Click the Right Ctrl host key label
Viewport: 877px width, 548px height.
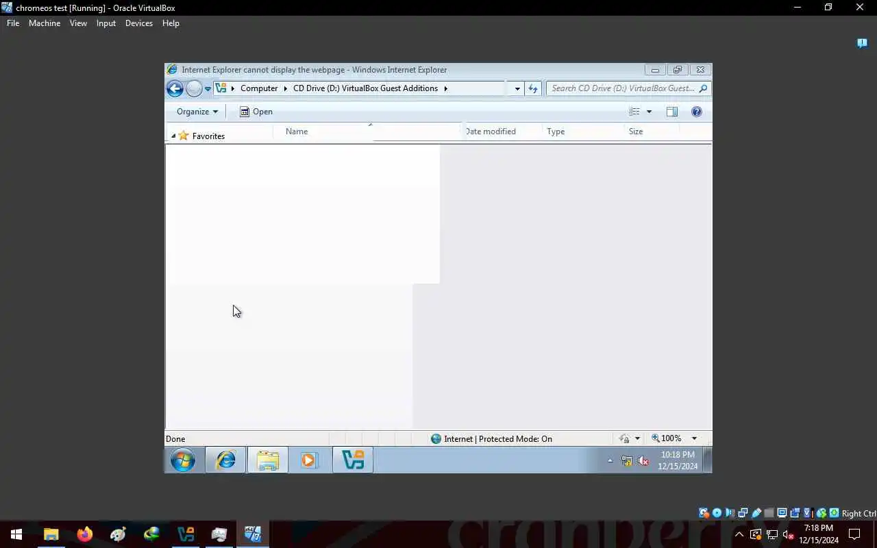coord(859,514)
